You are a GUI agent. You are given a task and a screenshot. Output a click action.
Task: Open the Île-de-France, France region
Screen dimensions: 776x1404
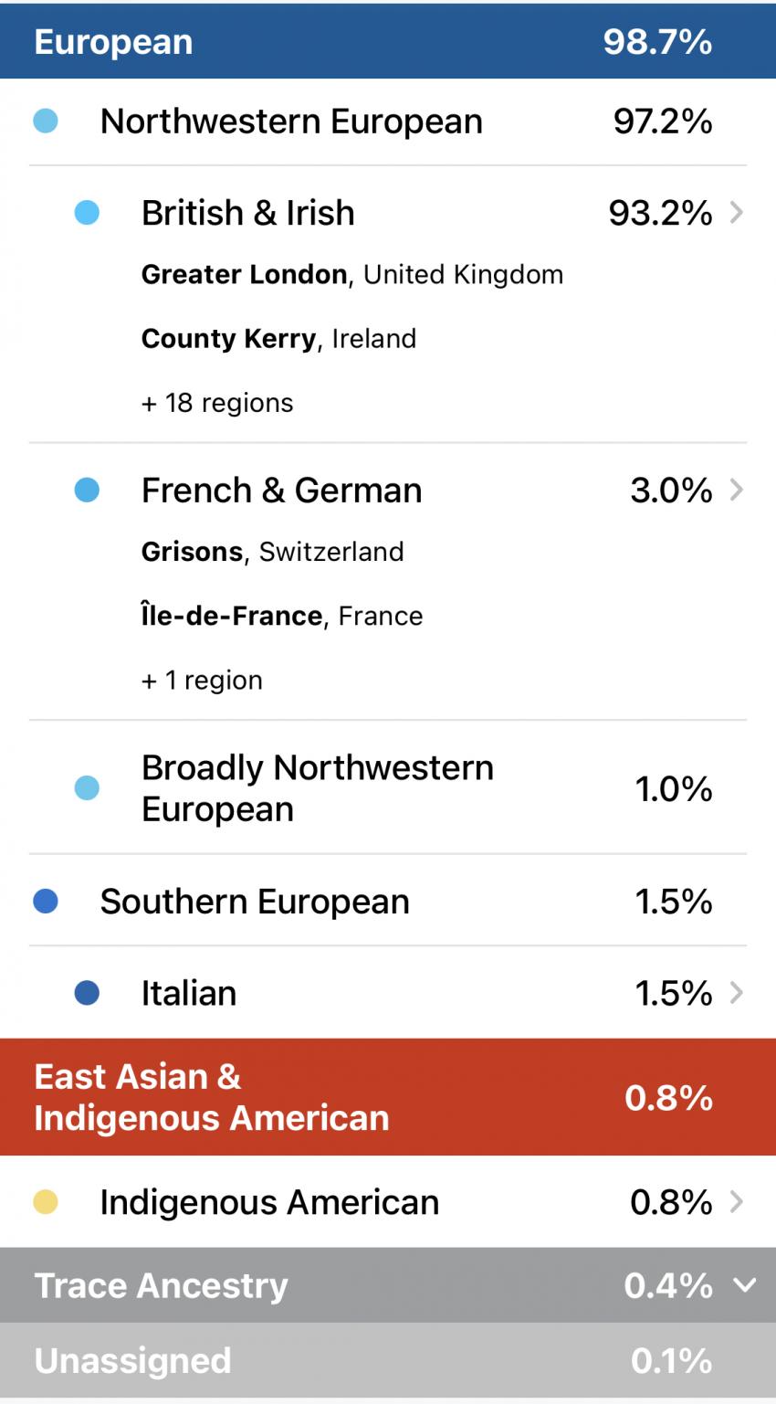282,616
